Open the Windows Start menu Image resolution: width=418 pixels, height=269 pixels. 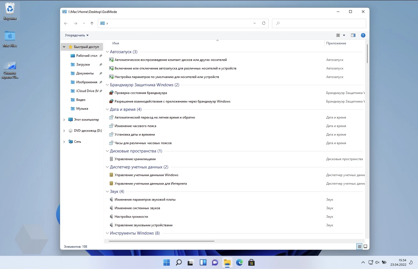(167, 262)
